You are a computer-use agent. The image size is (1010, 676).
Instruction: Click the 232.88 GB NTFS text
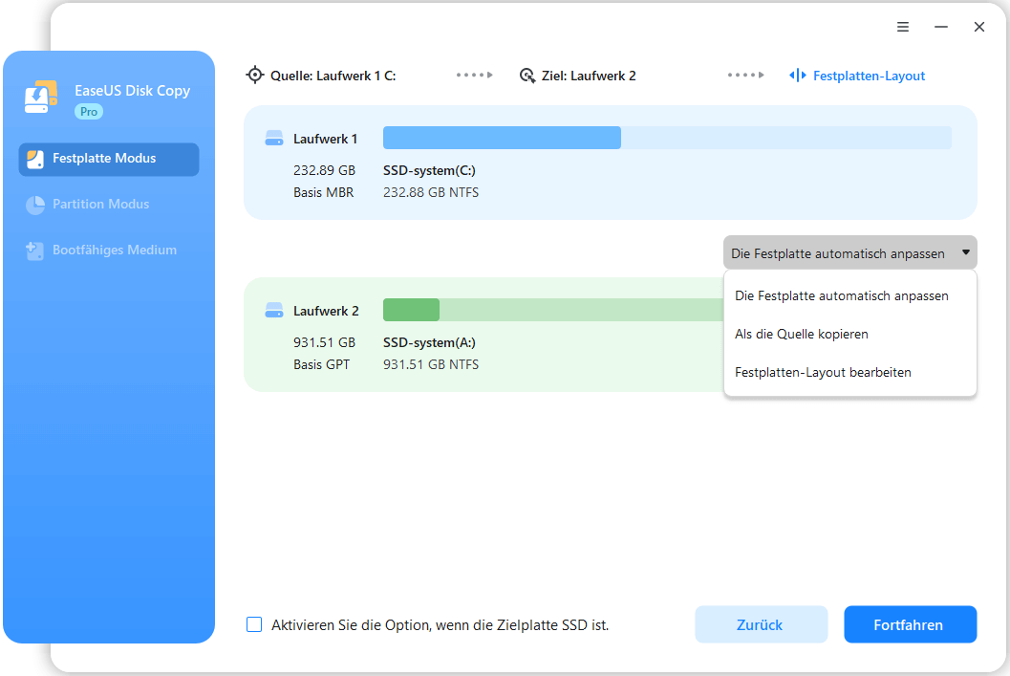pyautogui.click(x=431, y=193)
